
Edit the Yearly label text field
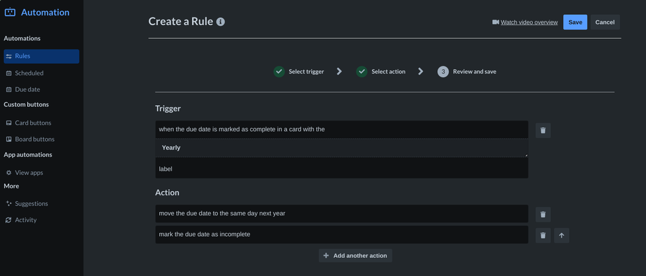[x=341, y=148]
